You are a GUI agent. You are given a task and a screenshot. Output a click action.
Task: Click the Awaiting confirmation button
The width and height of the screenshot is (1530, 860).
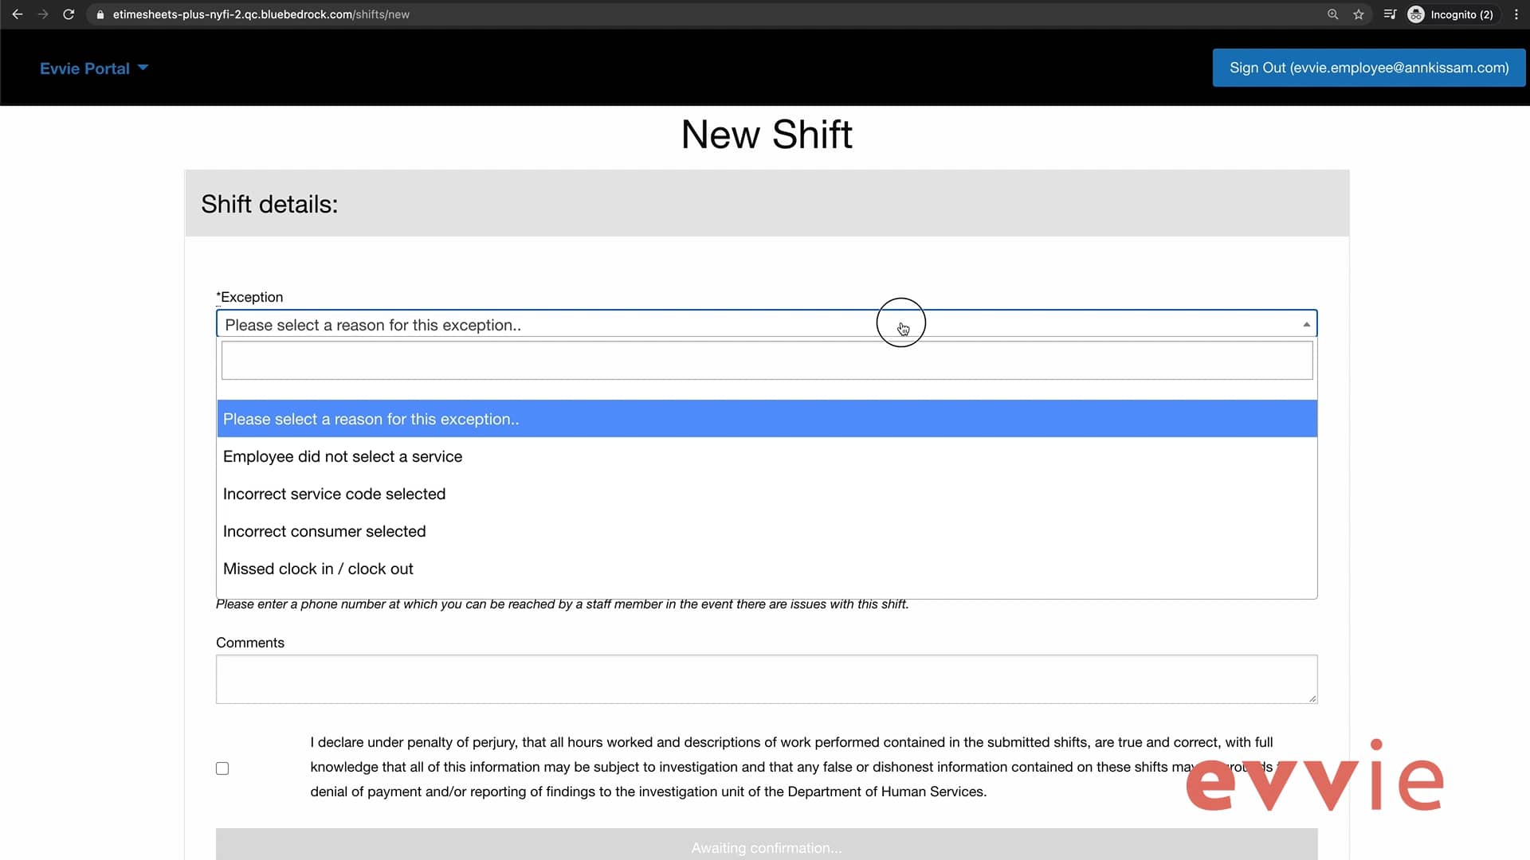click(766, 846)
